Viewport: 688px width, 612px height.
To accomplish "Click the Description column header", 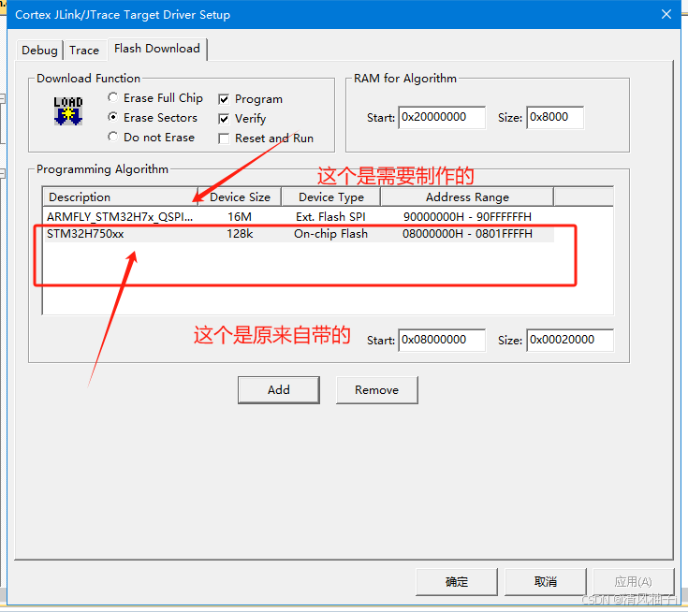I will click(x=120, y=197).
